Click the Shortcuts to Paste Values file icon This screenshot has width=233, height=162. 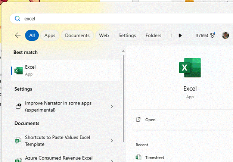point(18,141)
